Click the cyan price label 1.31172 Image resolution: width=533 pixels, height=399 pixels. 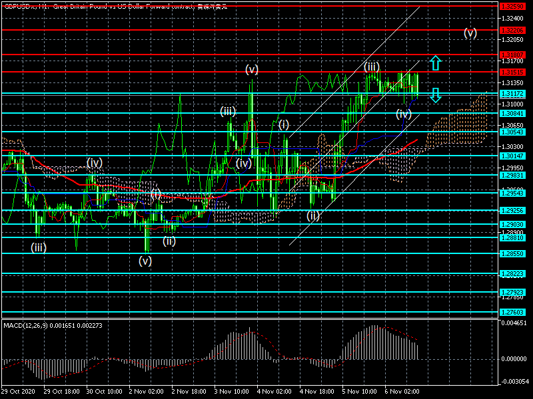click(x=512, y=93)
